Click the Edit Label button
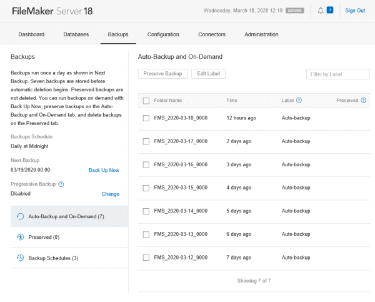Screen dimensions: 375x302 208,74
